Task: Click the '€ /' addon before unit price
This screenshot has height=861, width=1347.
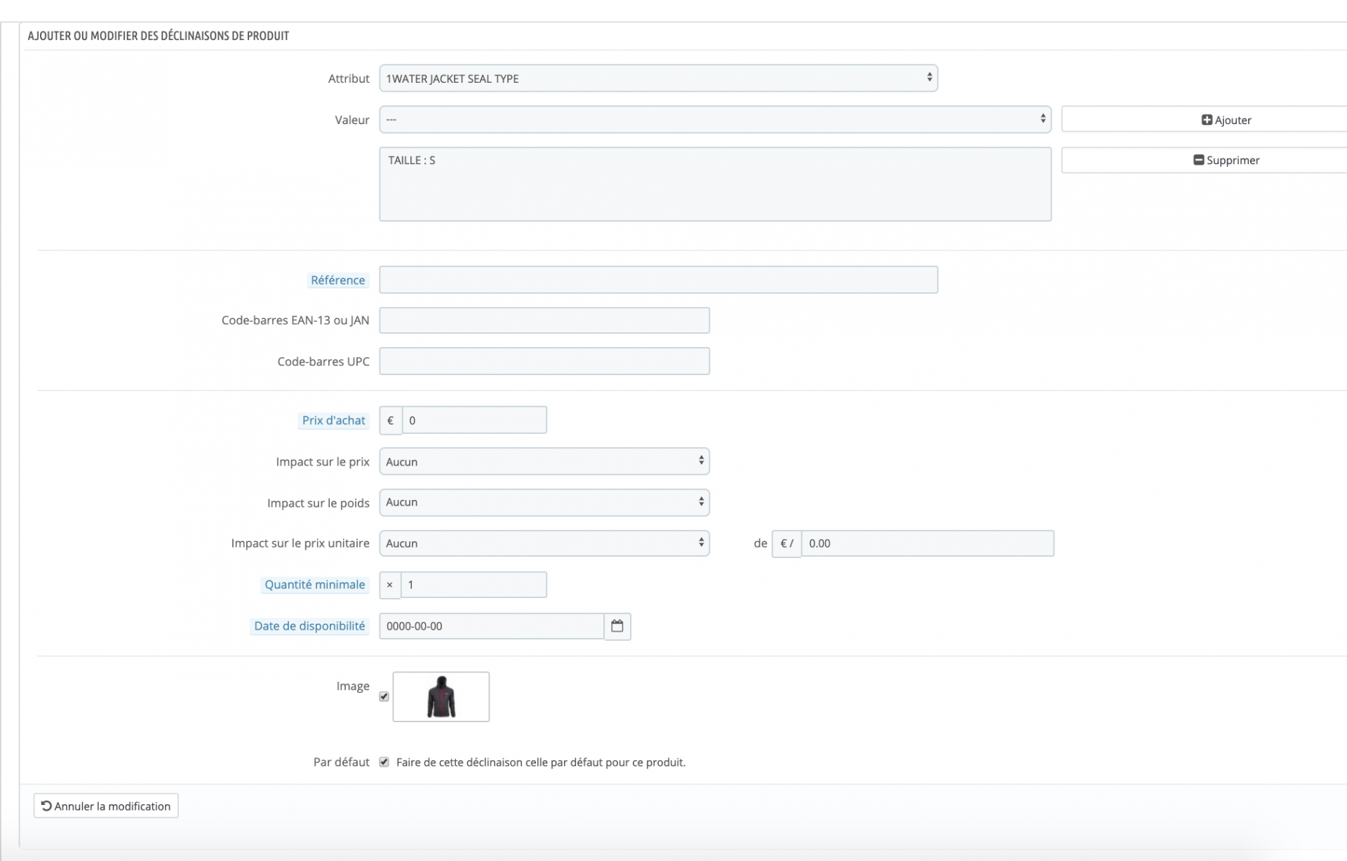Action: 786,543
